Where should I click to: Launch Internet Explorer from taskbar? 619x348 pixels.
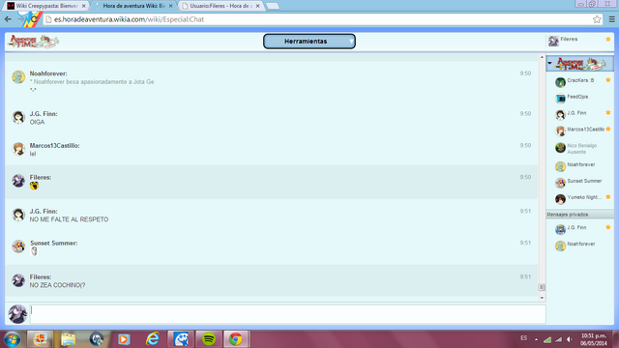[153, 339]
